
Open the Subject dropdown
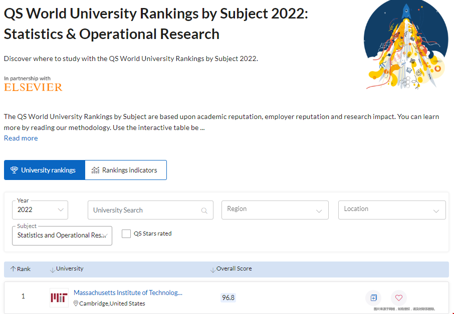pos(62,235)
